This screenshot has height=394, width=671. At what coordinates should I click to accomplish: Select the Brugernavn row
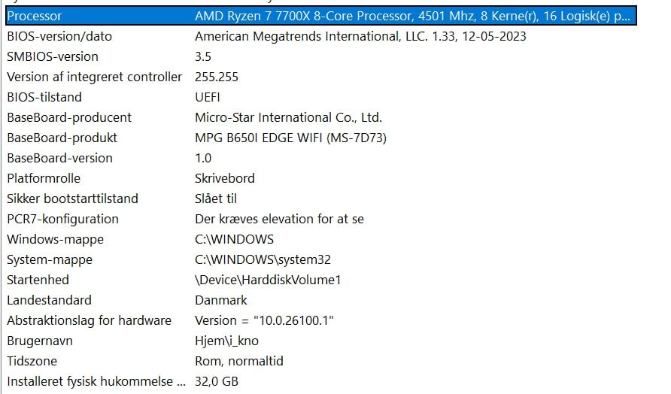coord(41,341)
